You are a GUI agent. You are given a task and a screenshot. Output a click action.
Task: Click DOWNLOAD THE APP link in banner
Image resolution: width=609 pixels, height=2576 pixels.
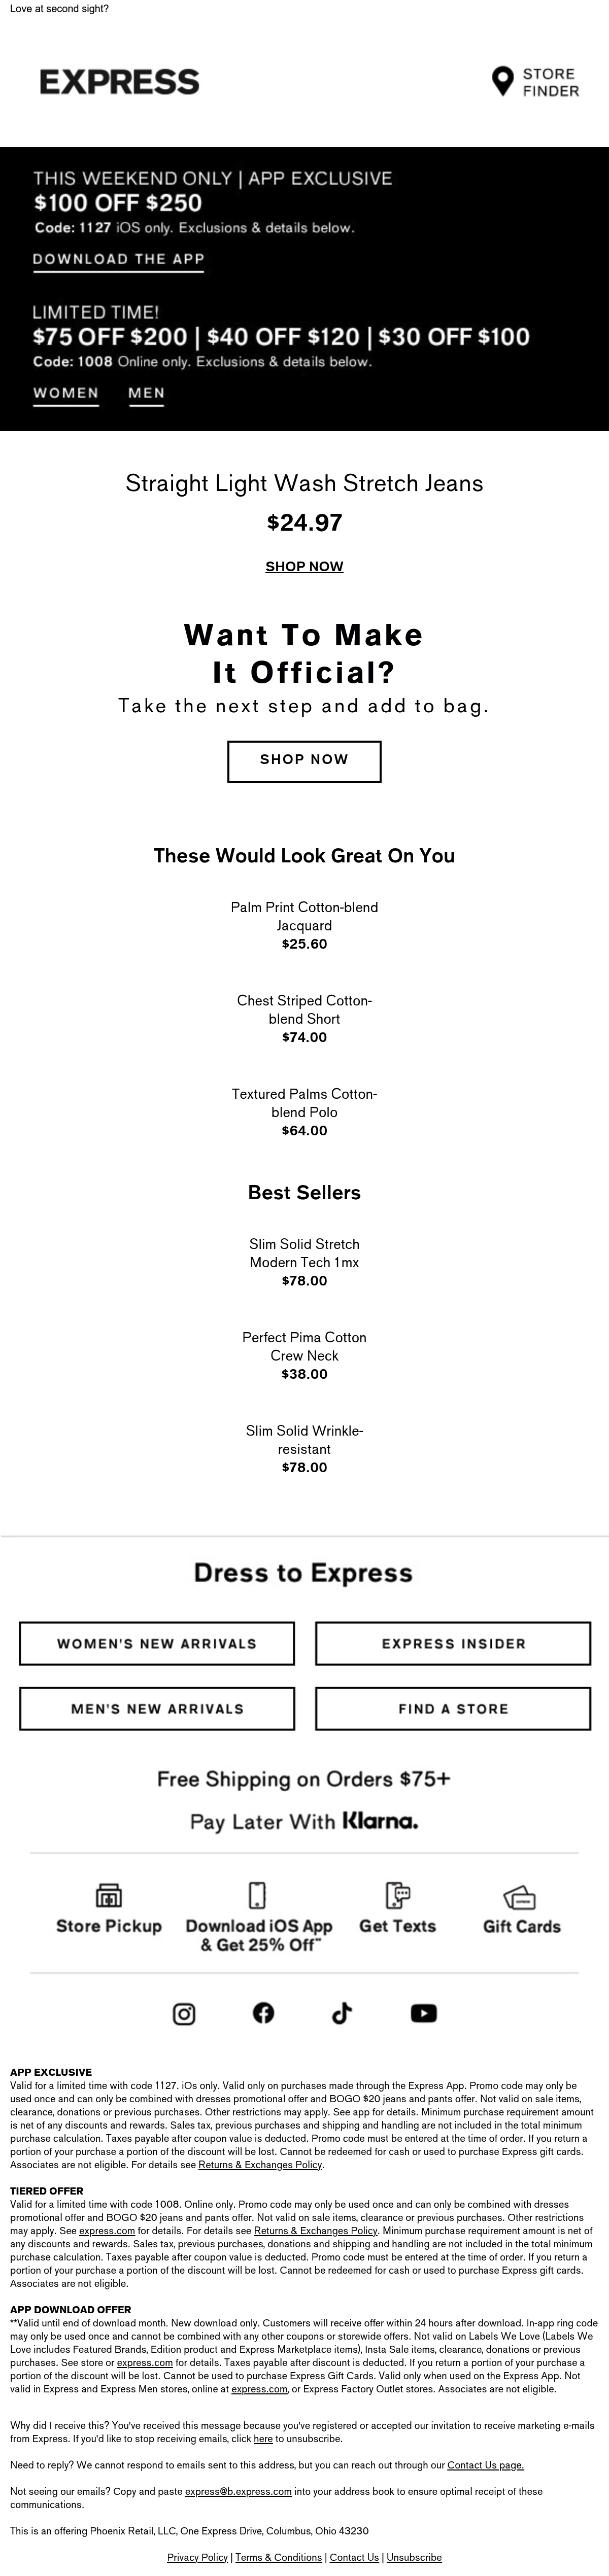pos(119,259)
